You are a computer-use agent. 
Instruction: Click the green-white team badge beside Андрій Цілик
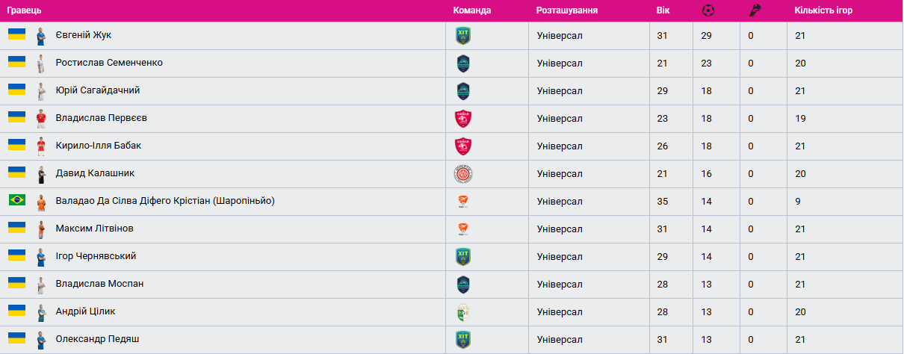[463, 311]
